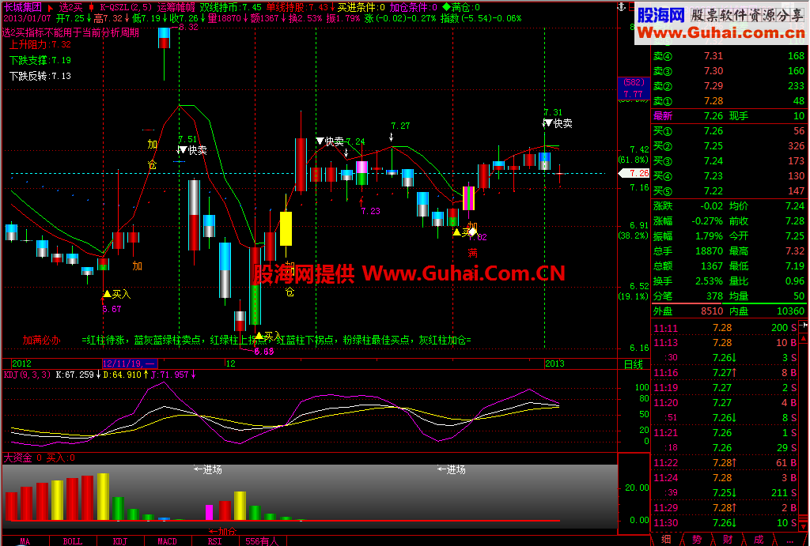Click the 外盘 8510 value
This screenshot has height=546, width=810.
[712, 311]
